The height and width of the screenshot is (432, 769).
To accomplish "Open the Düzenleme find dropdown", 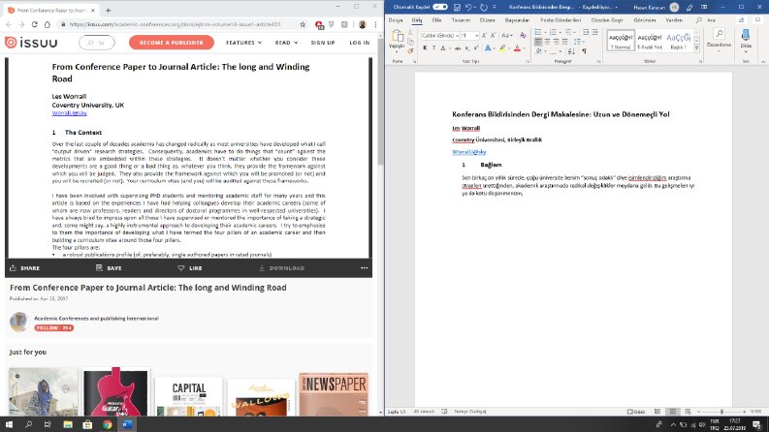I will (719, 40).
